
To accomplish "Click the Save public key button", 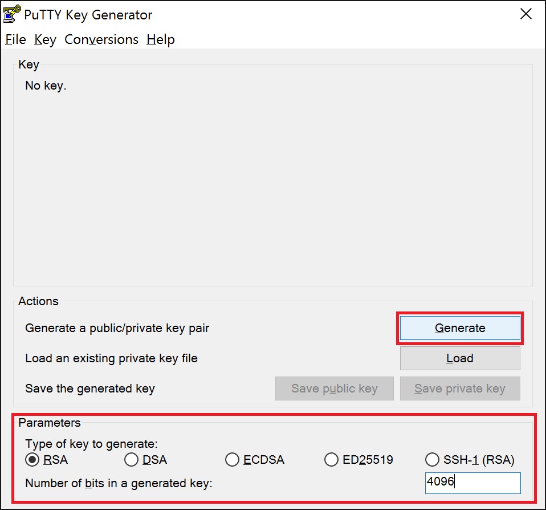I will (334, 388).
